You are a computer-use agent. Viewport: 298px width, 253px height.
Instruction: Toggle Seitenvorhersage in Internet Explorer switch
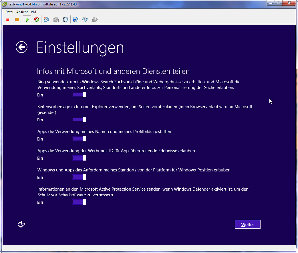pyautogui.click(x=79, y=119)
